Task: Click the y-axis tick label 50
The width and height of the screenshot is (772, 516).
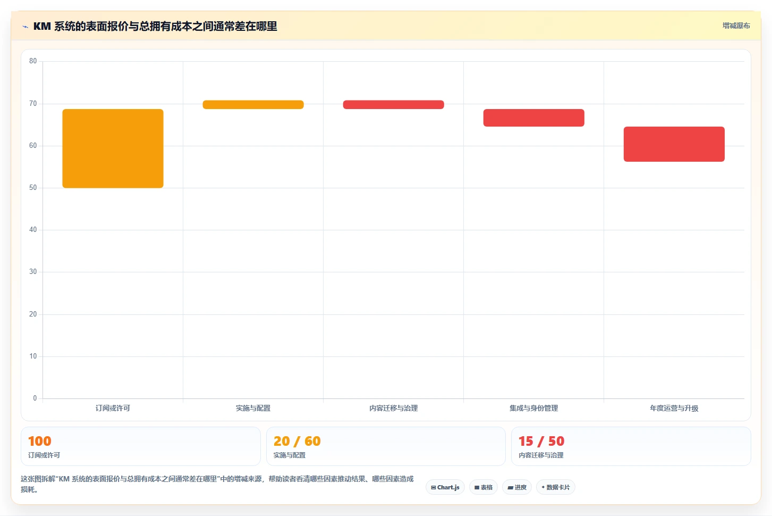Action: tap(33, 188)
